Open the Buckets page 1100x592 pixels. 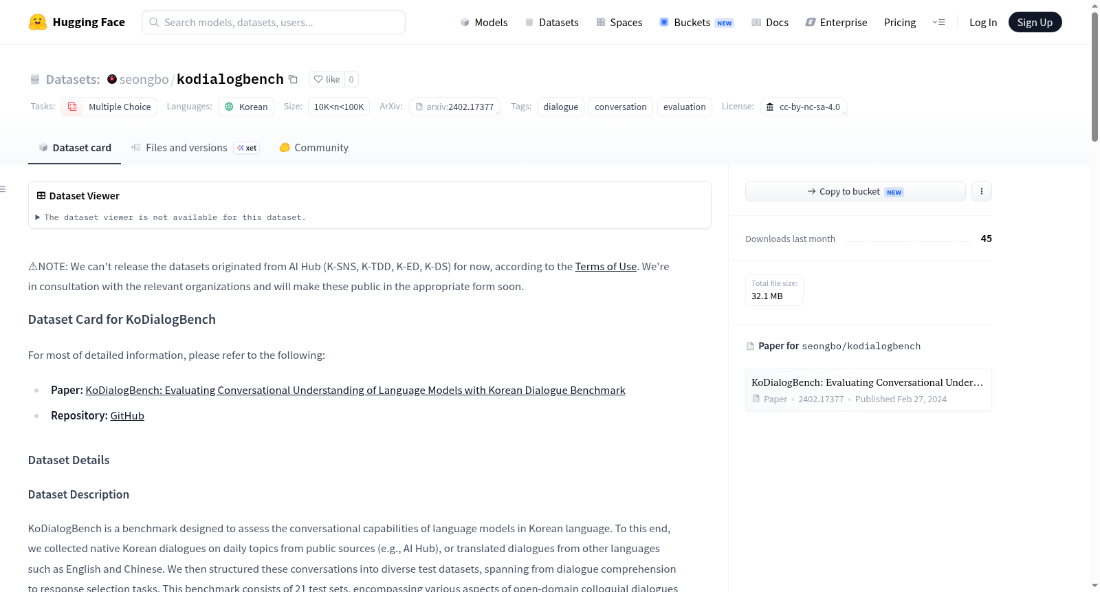coord(696,22)
